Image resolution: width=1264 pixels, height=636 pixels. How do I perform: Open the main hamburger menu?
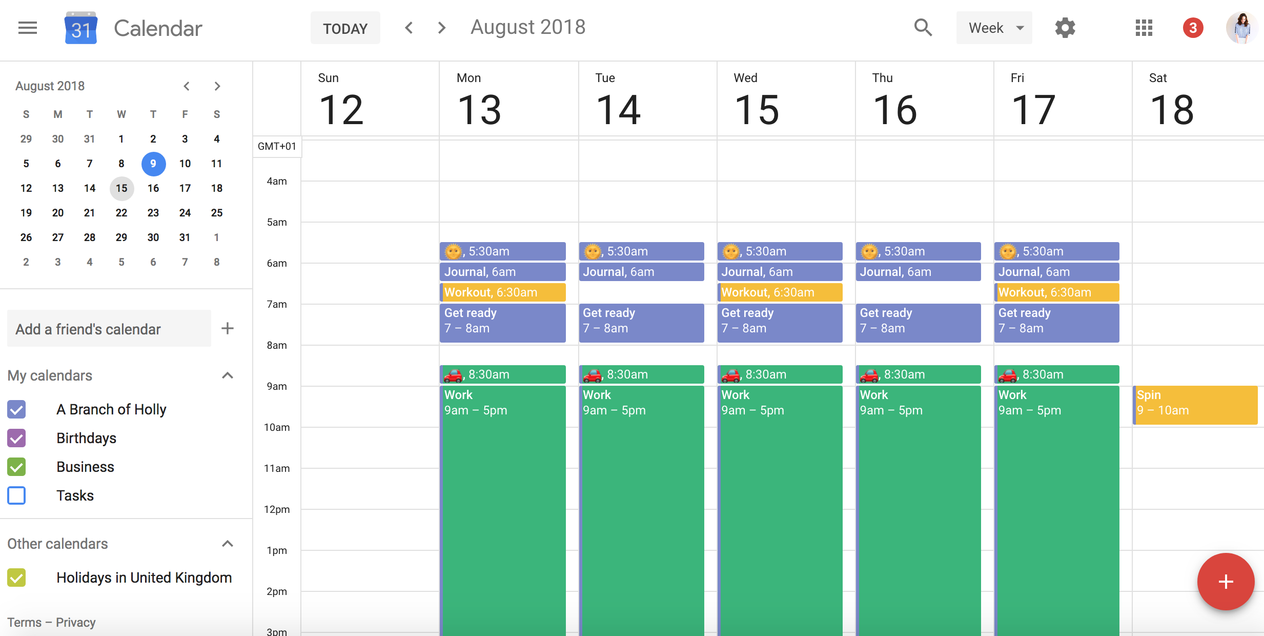pyautogui.click(x=28, y=28)
